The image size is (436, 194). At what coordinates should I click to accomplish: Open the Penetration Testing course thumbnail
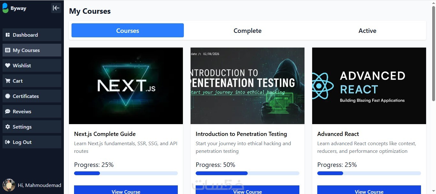coord(247,86)
